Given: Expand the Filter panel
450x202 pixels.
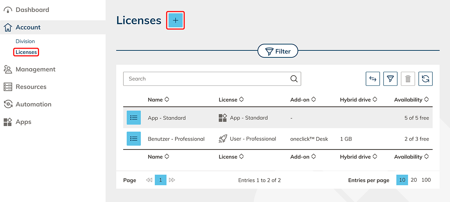Looking at the screenshot, I should coord(278,51).
